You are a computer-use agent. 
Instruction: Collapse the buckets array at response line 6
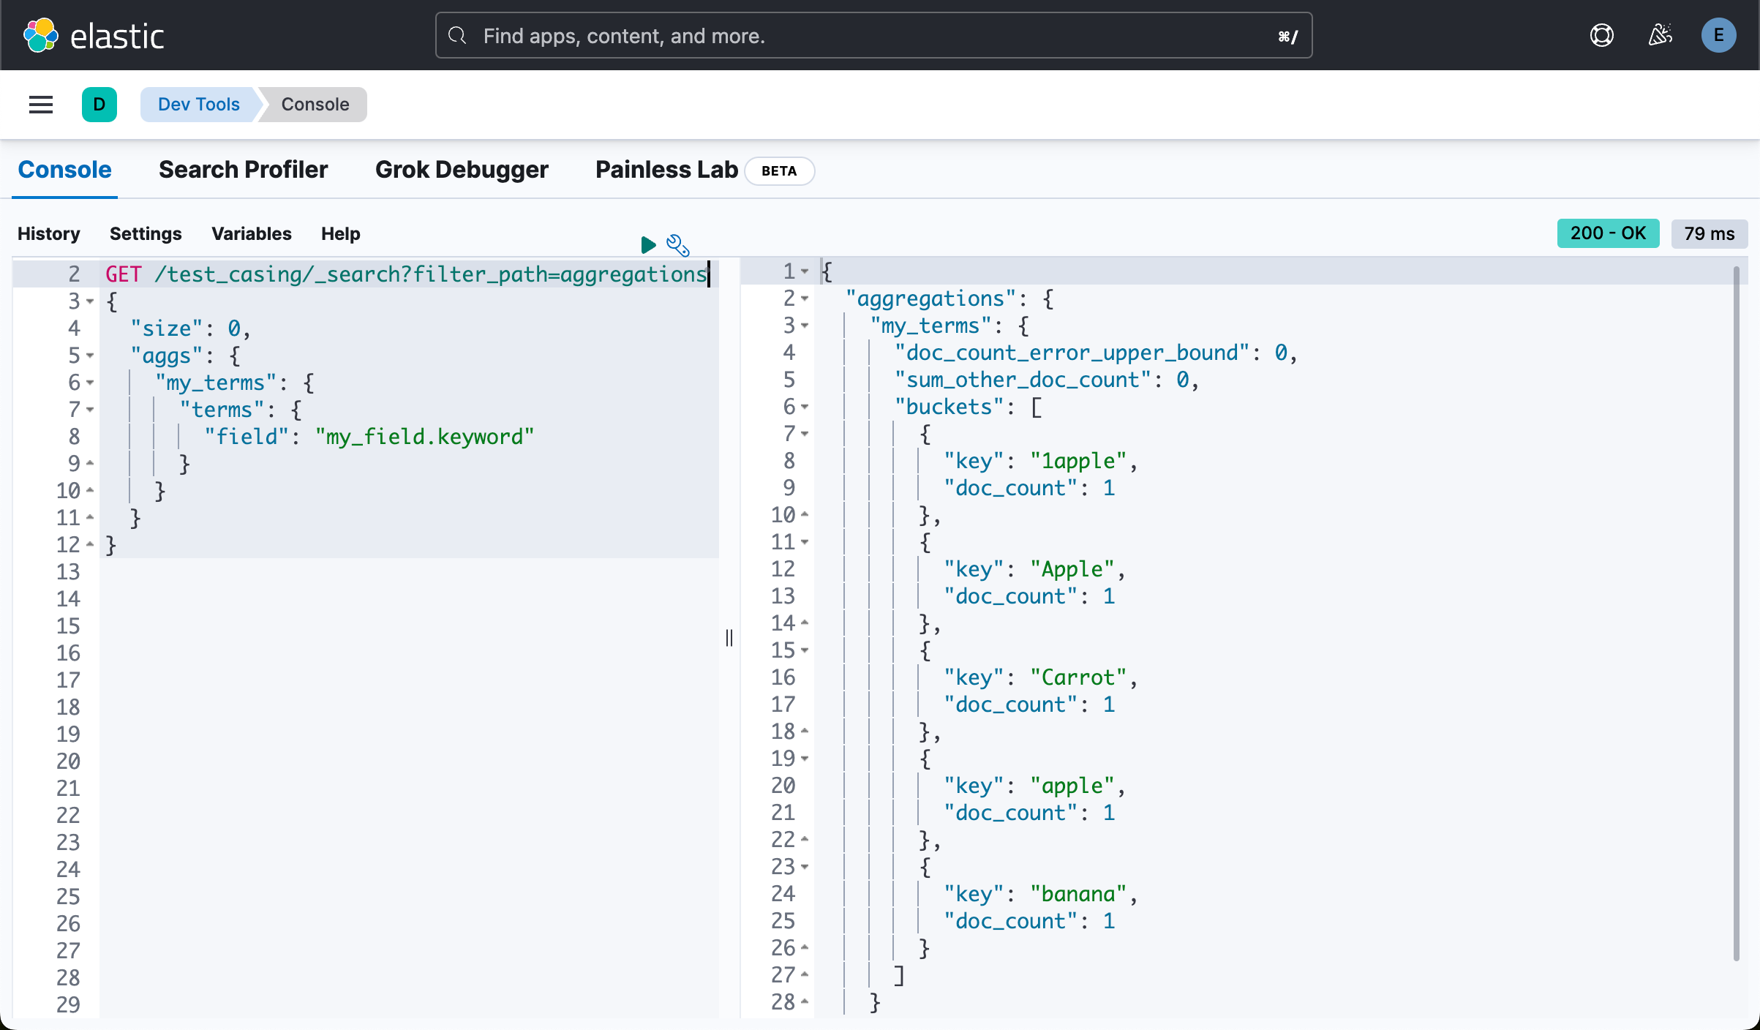click(x=805, y=407)
